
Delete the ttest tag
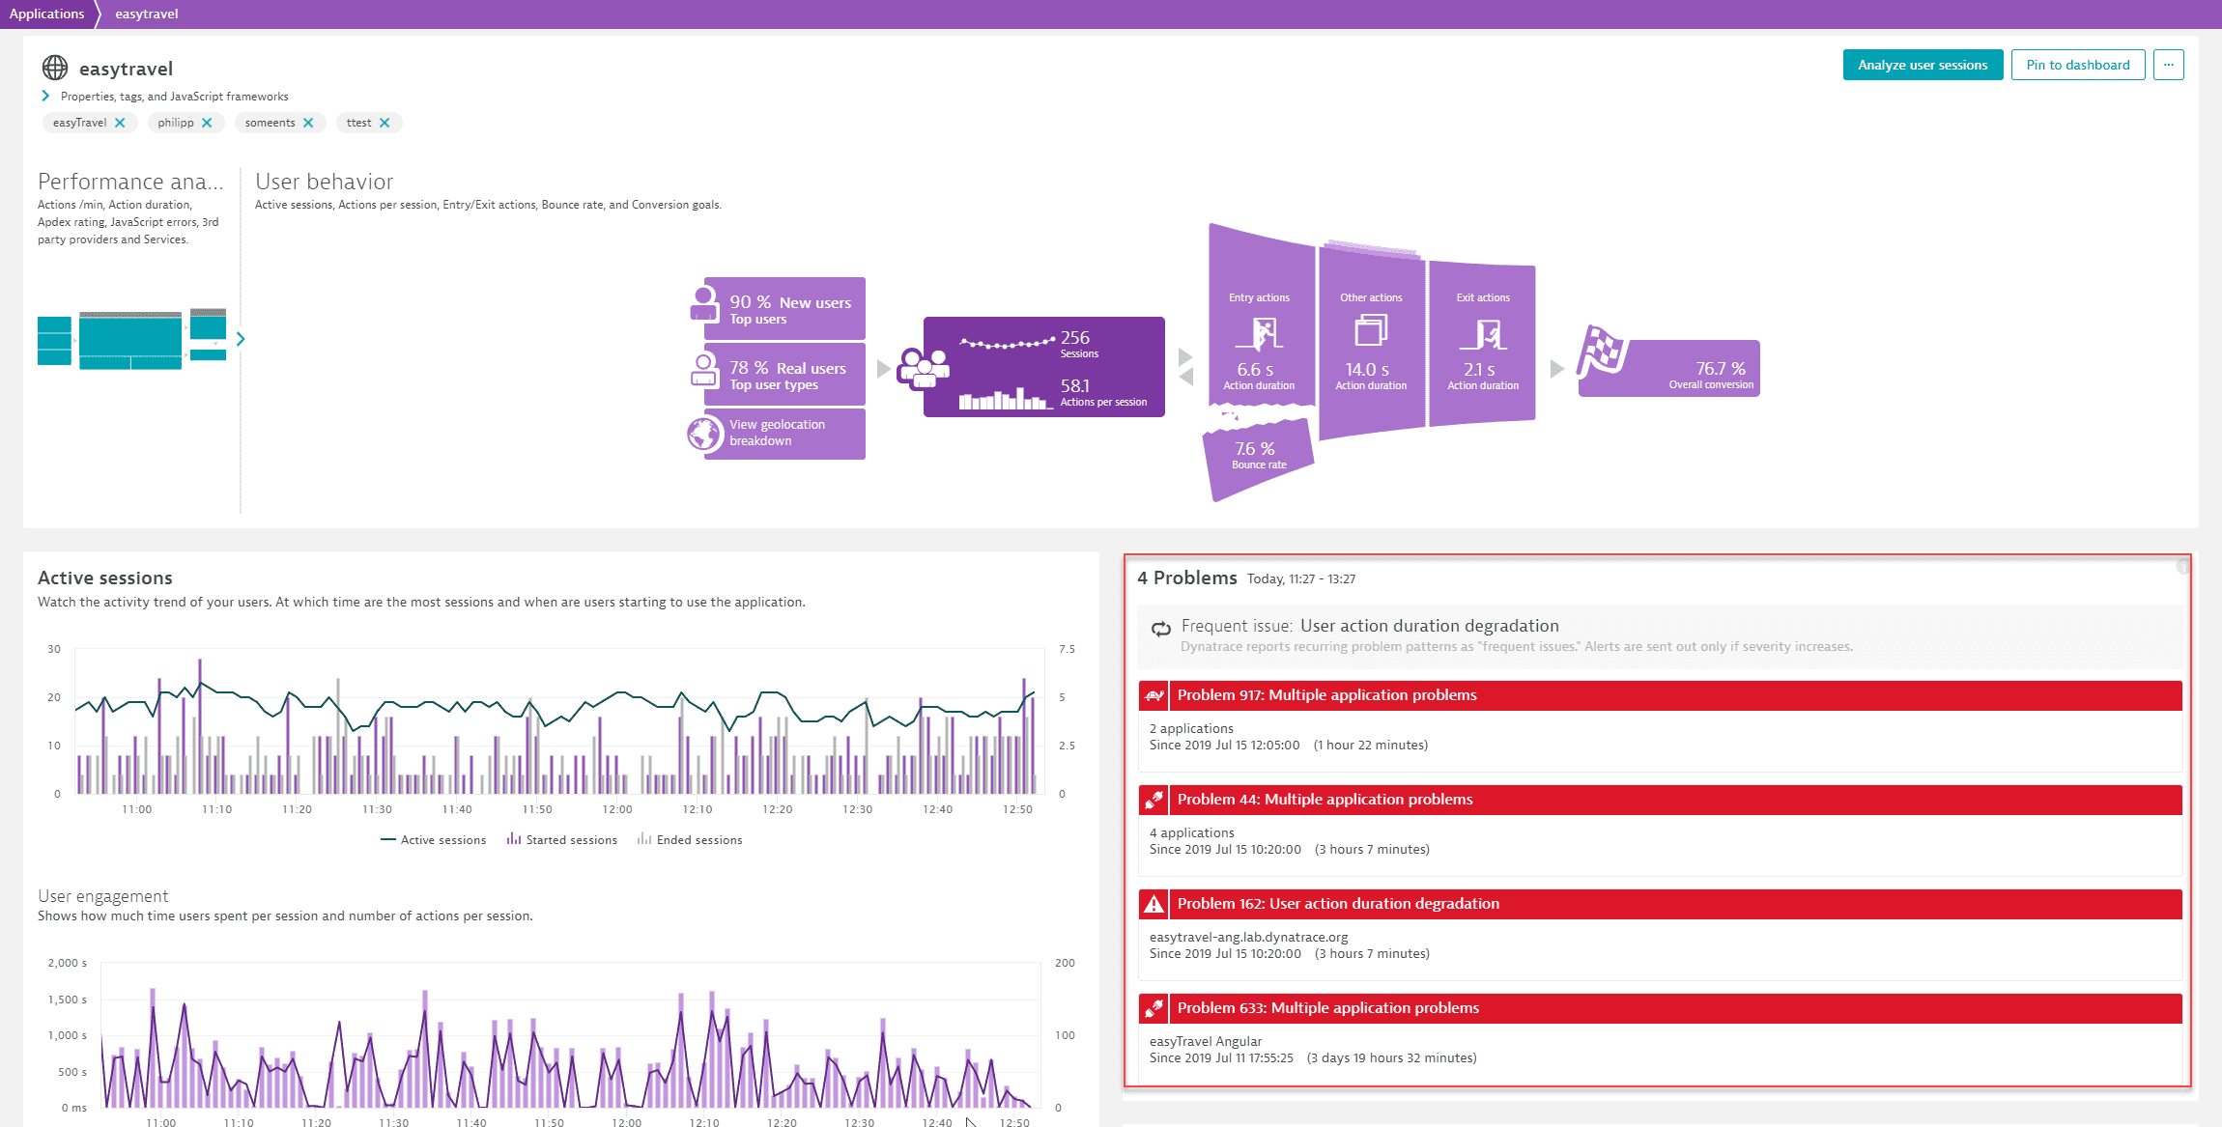(385, 123)
